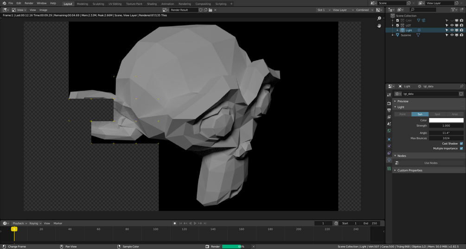Open the Slot 1 dropdown
Screen dimensions: 466x249
point(324,10)
